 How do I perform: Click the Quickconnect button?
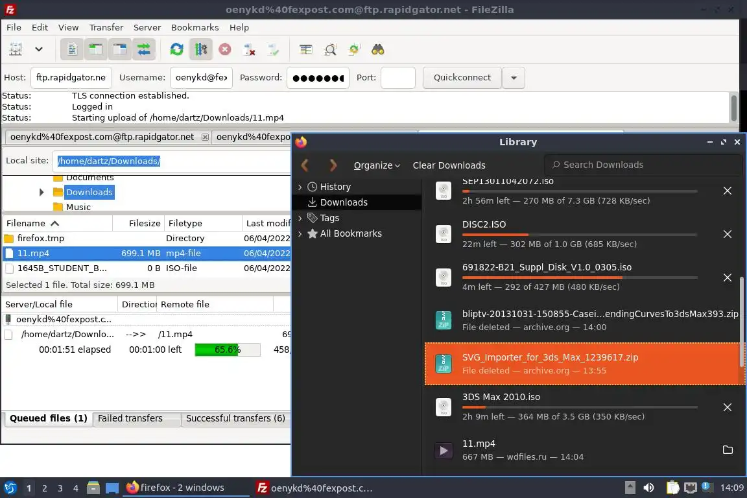462,78
